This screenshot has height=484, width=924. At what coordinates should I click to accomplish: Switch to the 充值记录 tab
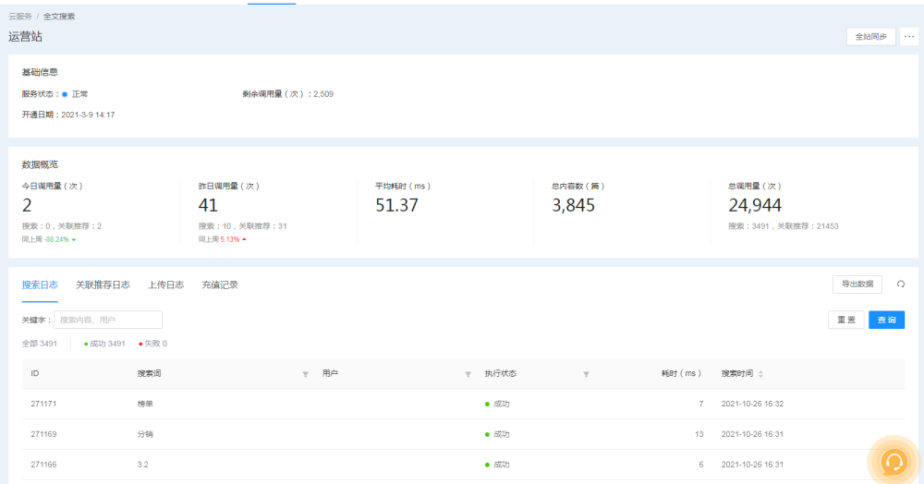pyautogui.click(x=220, y=285)
